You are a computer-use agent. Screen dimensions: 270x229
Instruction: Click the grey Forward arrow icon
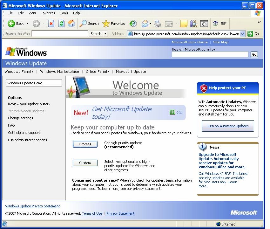pos(36,24)
